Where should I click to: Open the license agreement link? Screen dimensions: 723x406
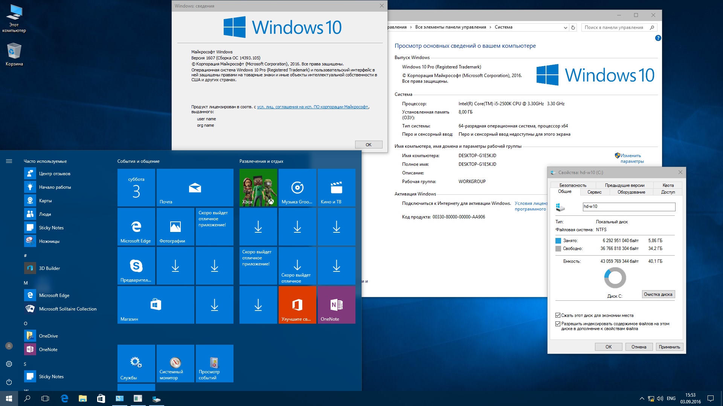click(312, 107)
